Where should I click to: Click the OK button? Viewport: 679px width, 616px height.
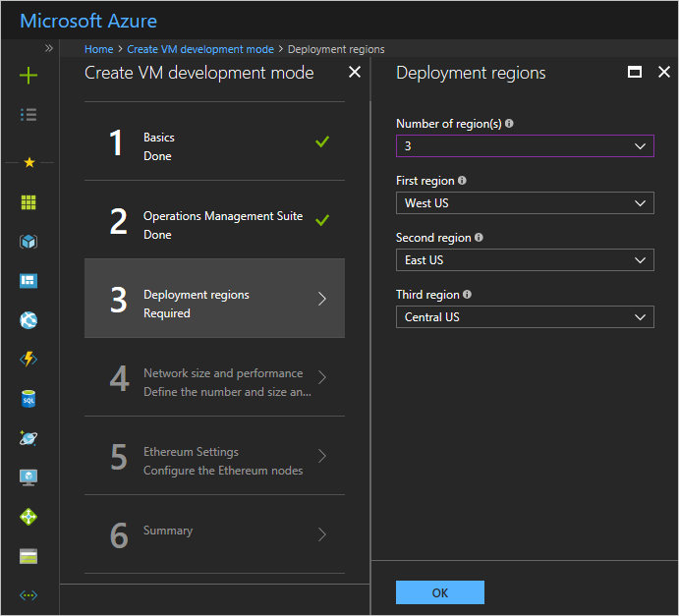[439, 592]
